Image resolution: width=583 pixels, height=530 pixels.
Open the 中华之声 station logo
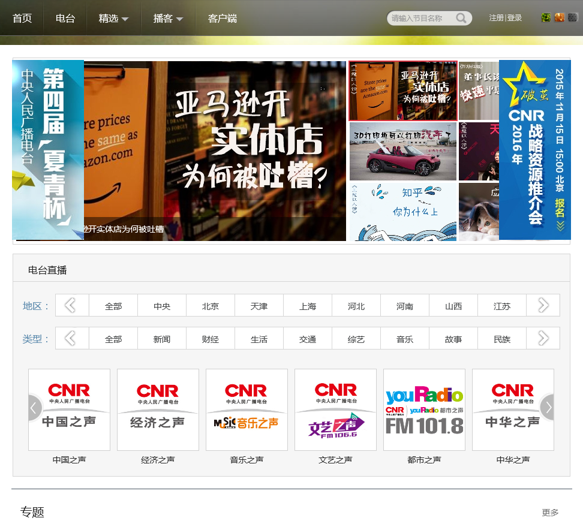(x=513, y=409)
